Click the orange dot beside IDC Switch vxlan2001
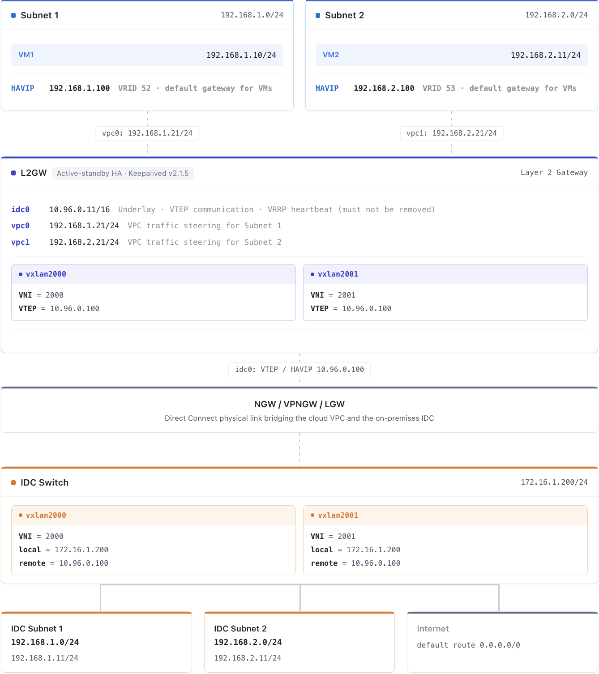This screenshot has height=674, width=599. [312, 516]
